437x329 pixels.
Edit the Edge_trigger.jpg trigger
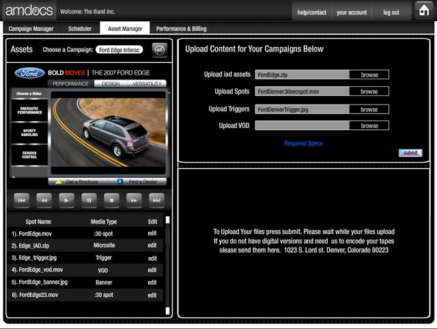pyautogui.click(x=152, y=259)
